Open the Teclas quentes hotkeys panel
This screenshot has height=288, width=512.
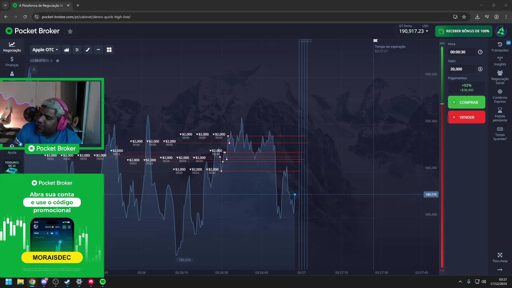pyautogui.click(x=500, y=134)
